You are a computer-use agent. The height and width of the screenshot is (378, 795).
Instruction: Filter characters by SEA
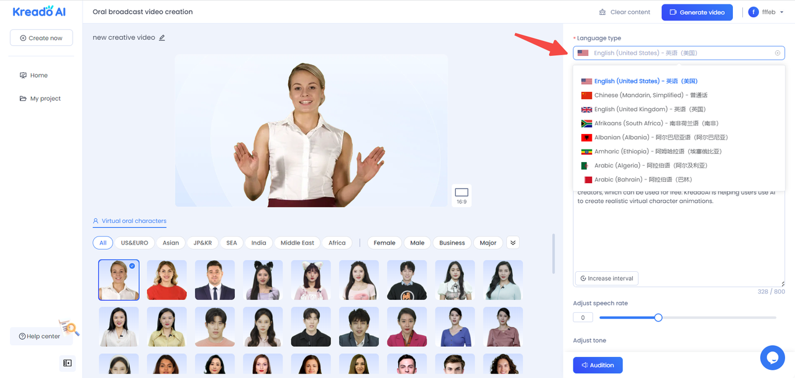232,243
